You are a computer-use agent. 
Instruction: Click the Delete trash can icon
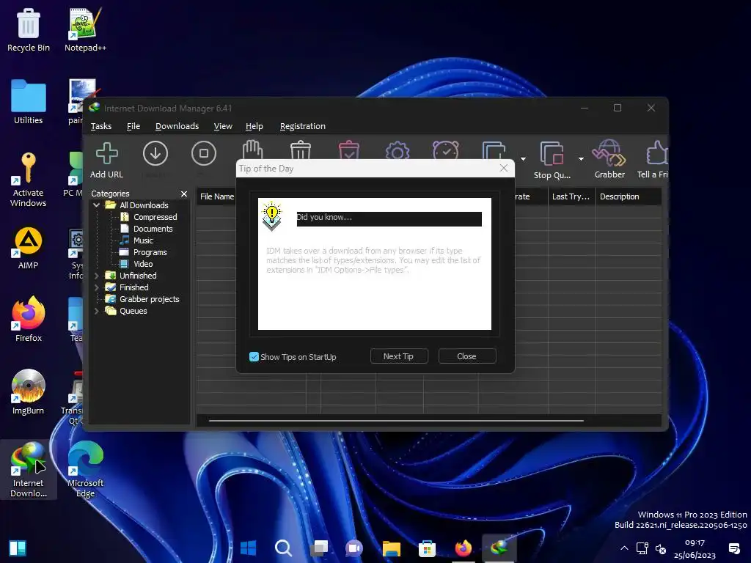301,150
